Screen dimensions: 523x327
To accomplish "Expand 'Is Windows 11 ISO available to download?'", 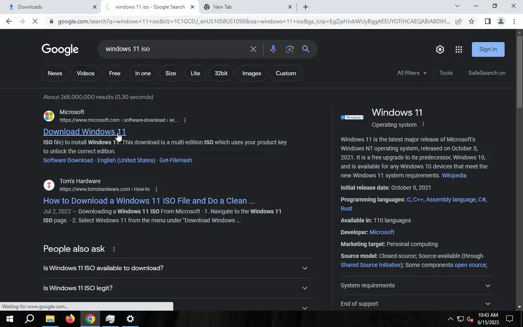I will [x=176, y=268].
